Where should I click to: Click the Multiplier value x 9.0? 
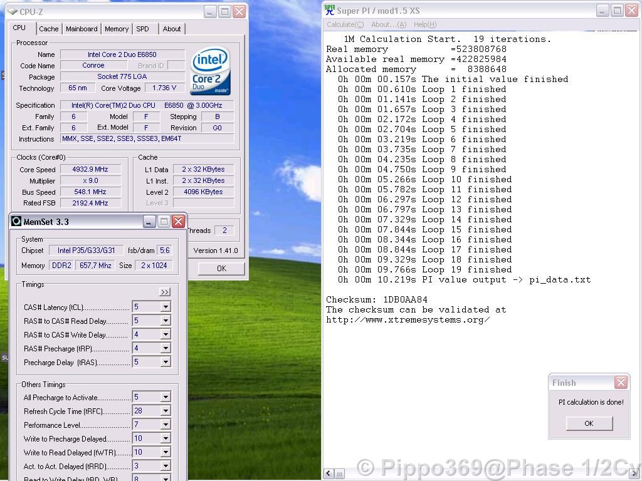click(x=90, y=181)
